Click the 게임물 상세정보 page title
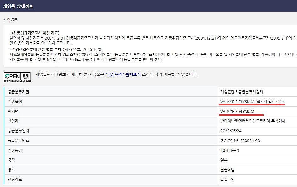Image resolution: width=297 pixels, height=187 pixels. (18, 6)
